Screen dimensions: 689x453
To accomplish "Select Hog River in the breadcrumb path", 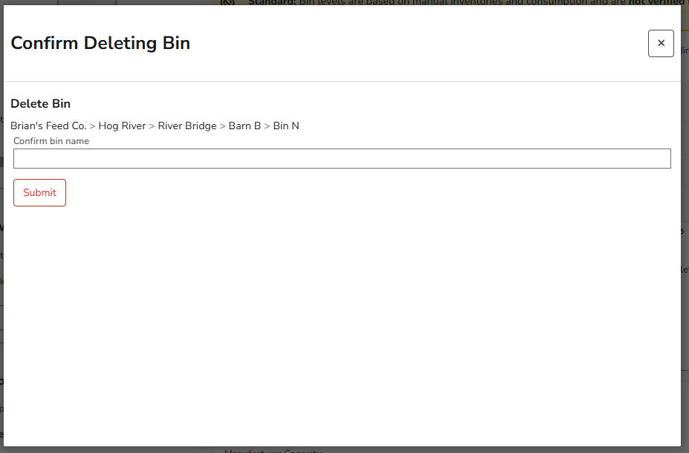I will pyautogui.click(x=122, y=126).
